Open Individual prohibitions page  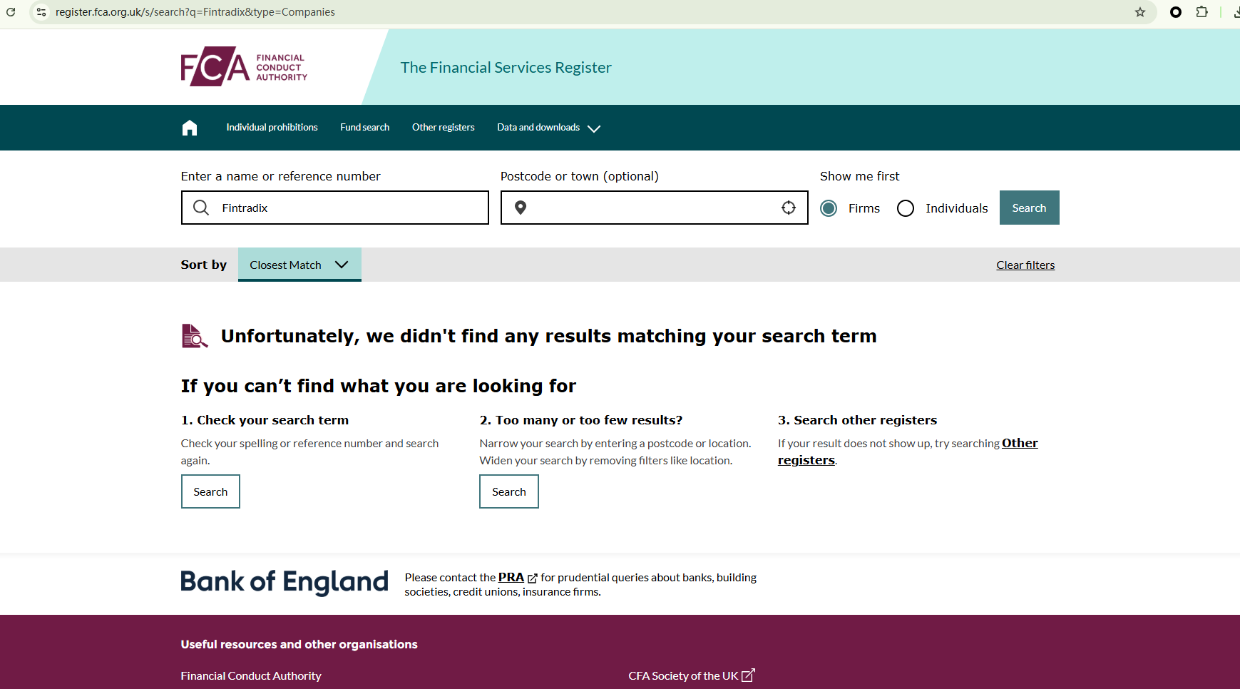coord(272,128)
